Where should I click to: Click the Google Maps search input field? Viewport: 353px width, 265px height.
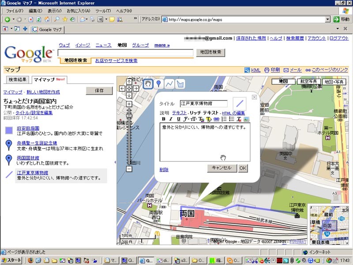pyautogui.click(x=125, y=53)
